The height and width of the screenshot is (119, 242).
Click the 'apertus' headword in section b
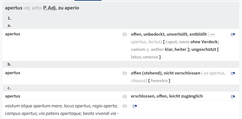(13, 73)
